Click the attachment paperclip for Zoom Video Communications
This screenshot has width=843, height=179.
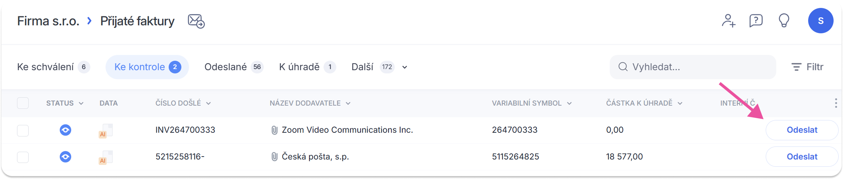(275, 130)
